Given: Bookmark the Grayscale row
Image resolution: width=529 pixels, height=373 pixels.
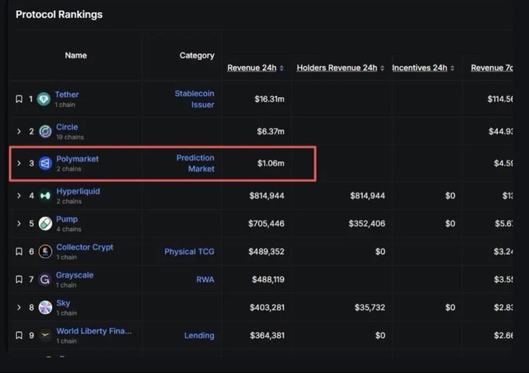Looking at the screenshot, I should (x=19, y=280).
